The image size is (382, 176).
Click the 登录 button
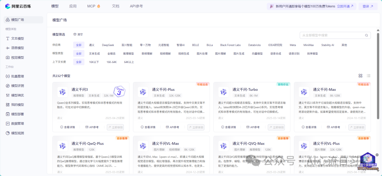click(368, 6)
